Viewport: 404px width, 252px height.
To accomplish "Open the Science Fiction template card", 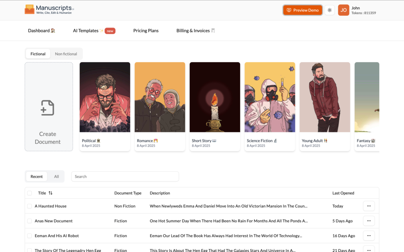I will coord(270,97).
